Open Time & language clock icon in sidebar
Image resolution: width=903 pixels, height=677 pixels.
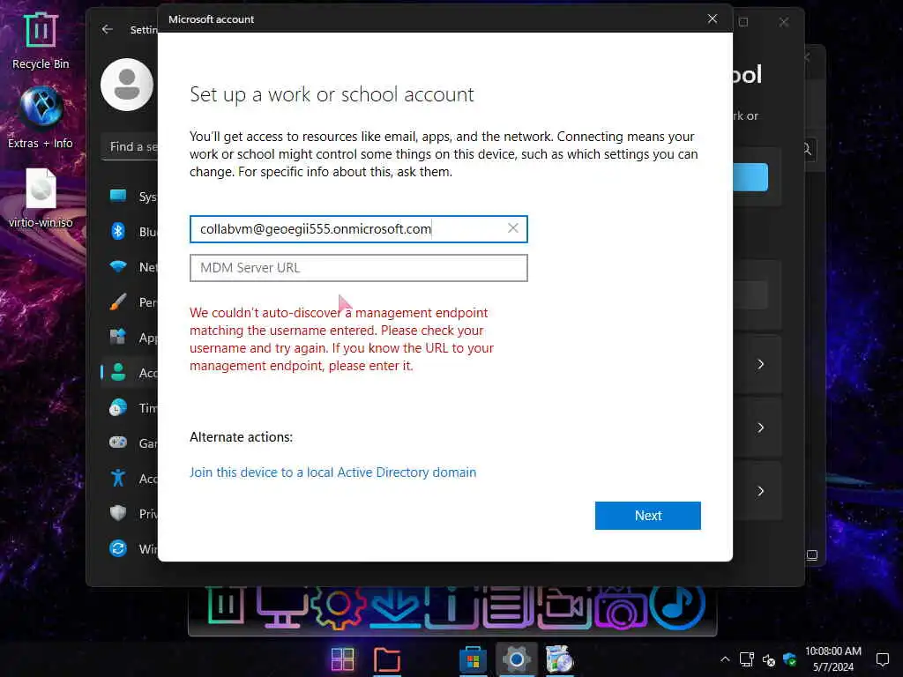point(118,407)
